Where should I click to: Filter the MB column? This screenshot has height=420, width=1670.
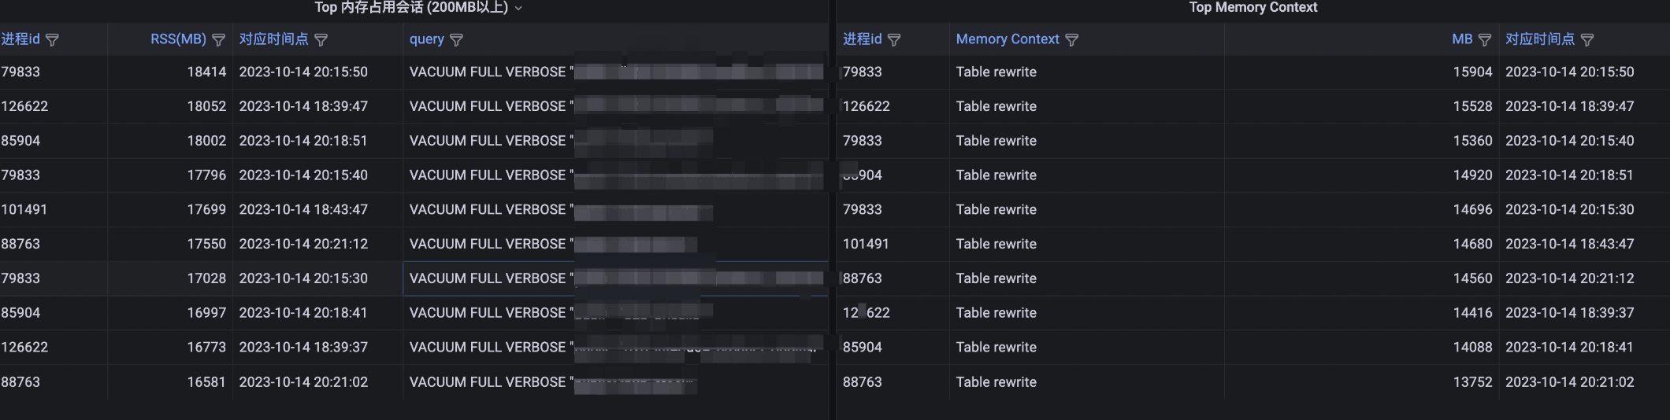click(x=1485, y=40)
